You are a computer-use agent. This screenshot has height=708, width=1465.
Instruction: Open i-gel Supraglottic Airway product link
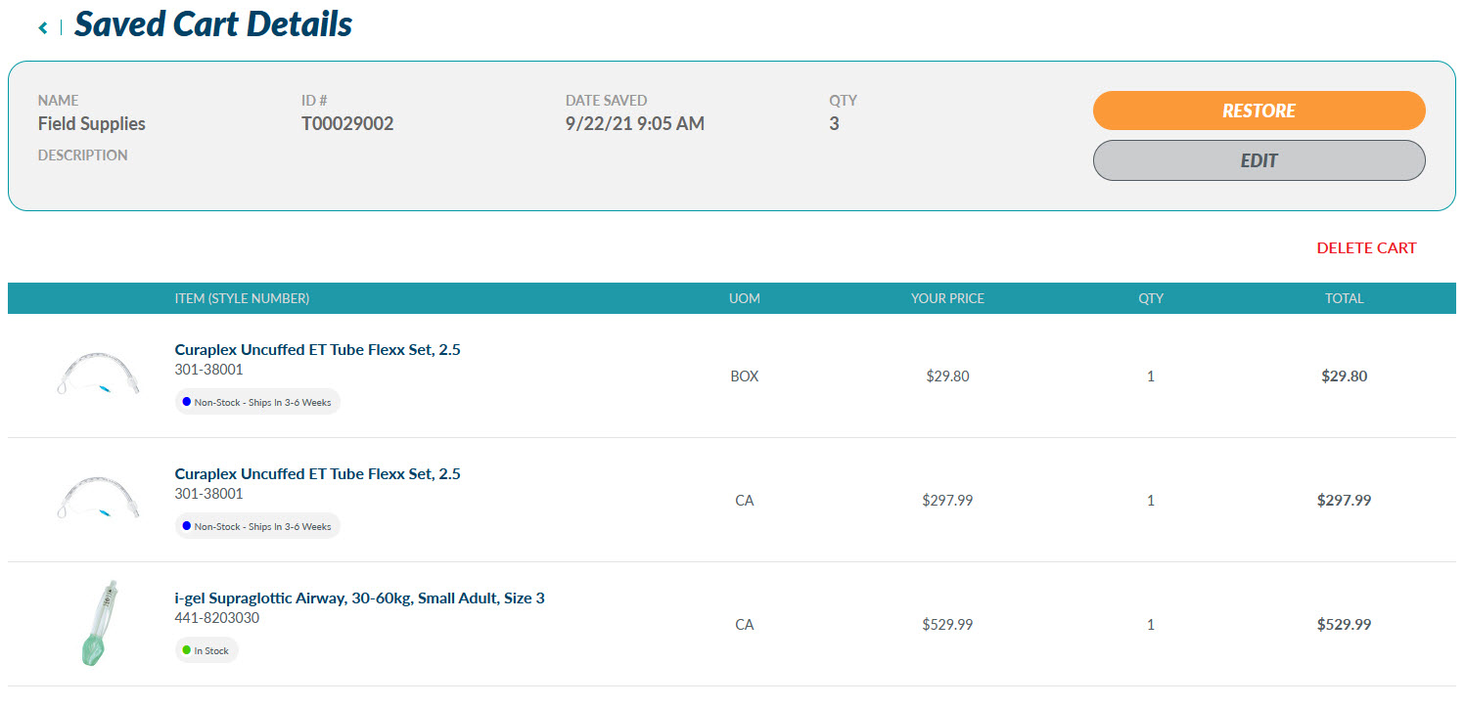click(x=359, y=597)
